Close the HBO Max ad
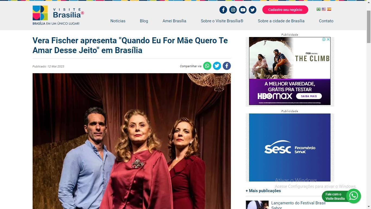This screenshot has height=209, width=371. [x=328, y=39]
